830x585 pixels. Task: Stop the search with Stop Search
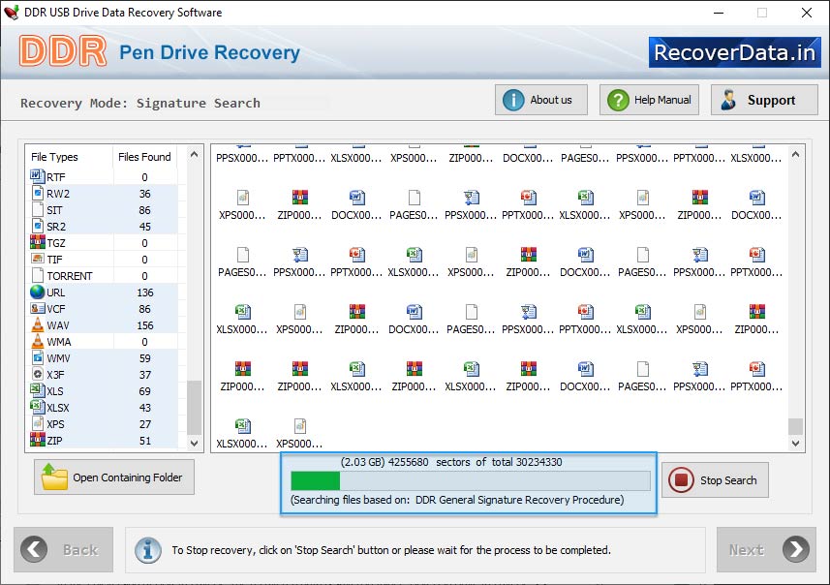(x=715, y=480)
